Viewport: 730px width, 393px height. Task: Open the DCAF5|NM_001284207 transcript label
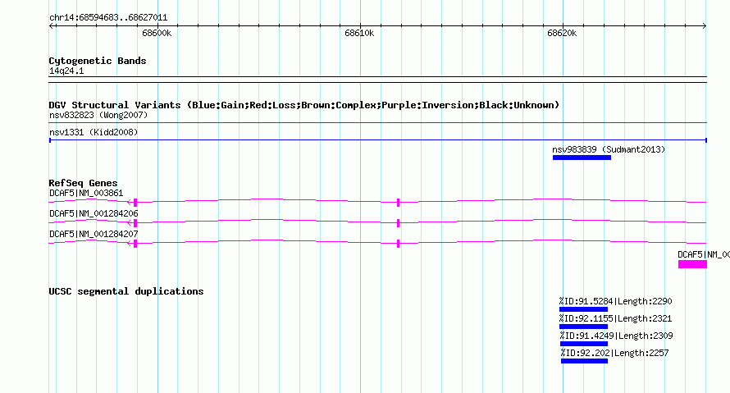tap(94, 234)
